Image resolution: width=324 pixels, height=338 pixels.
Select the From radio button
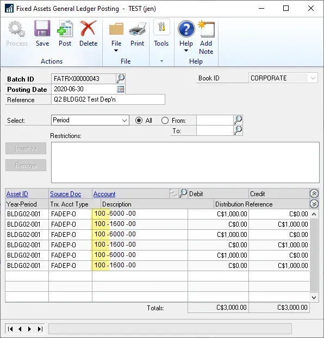165,120
